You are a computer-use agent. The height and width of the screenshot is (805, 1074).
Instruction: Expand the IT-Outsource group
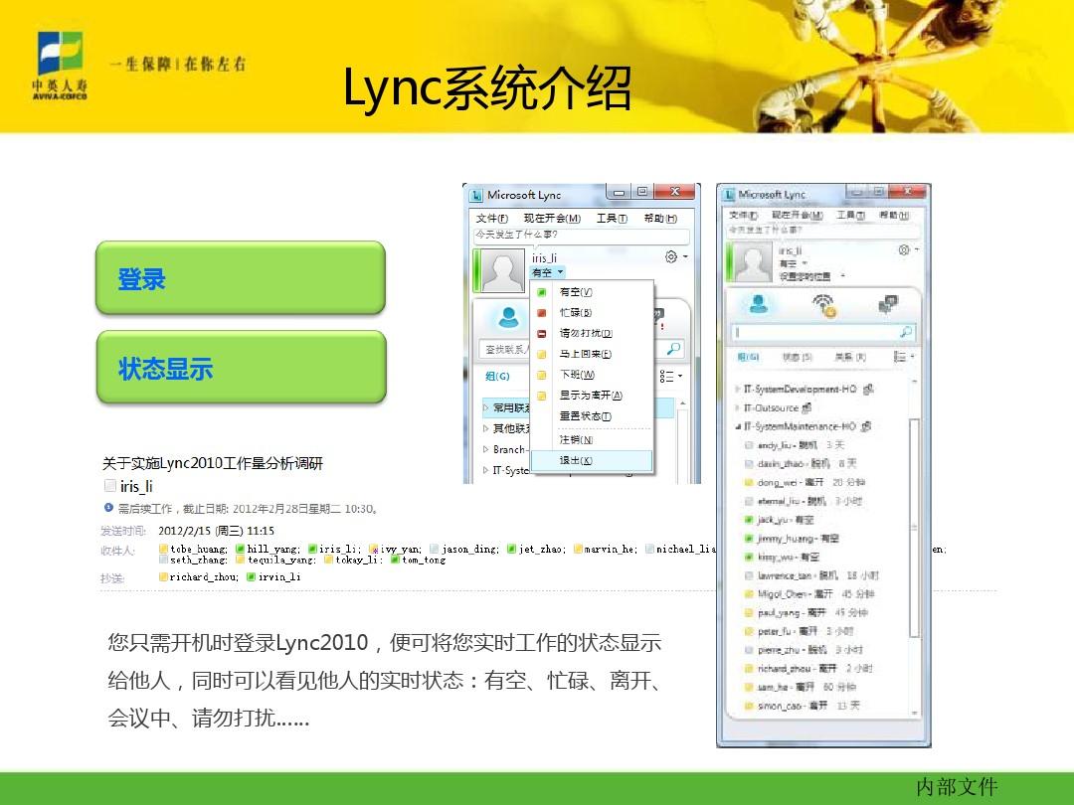coord(738,408)
